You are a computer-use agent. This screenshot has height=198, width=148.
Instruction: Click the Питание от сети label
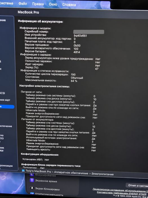tap(32, 92)
